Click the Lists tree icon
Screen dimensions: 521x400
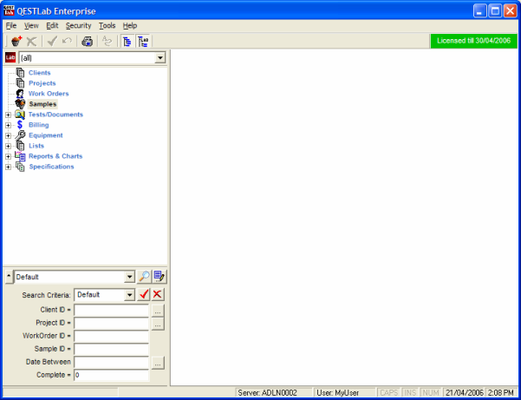tap(20, 146)
